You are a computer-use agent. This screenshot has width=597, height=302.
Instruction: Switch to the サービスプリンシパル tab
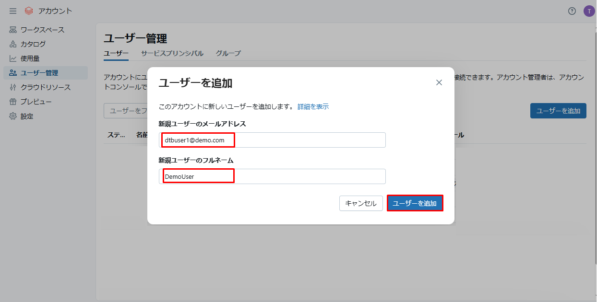pyautogui.click(x=172, y=53)
